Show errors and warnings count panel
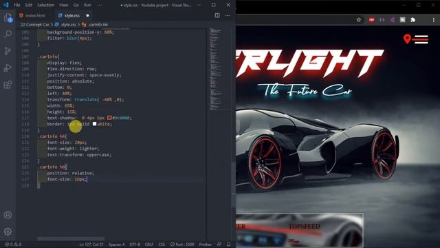Image resolution: width=440 pixels, height=248 pixels. coord(13,245)
